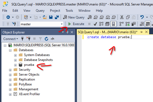
Task: Display Estimated Execution Plan icon
Action: pos(101,24)
